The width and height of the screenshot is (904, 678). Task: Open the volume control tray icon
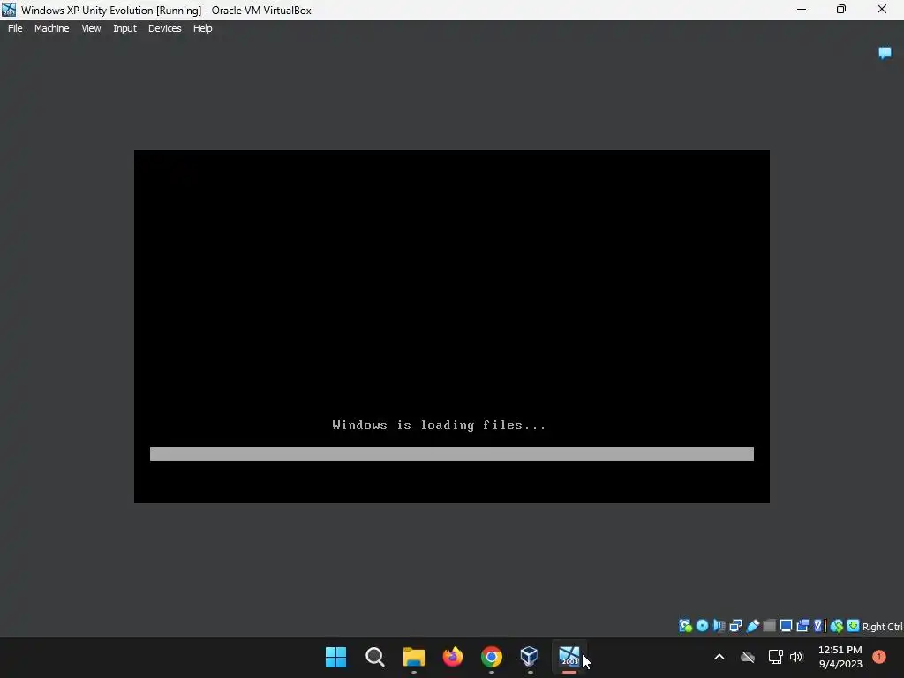(796, 657)
